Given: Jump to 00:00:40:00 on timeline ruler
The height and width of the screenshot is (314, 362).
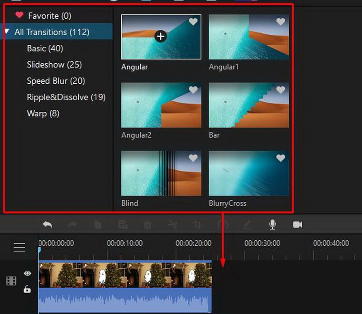Looking at the screenshot, I should pos(331,243).
